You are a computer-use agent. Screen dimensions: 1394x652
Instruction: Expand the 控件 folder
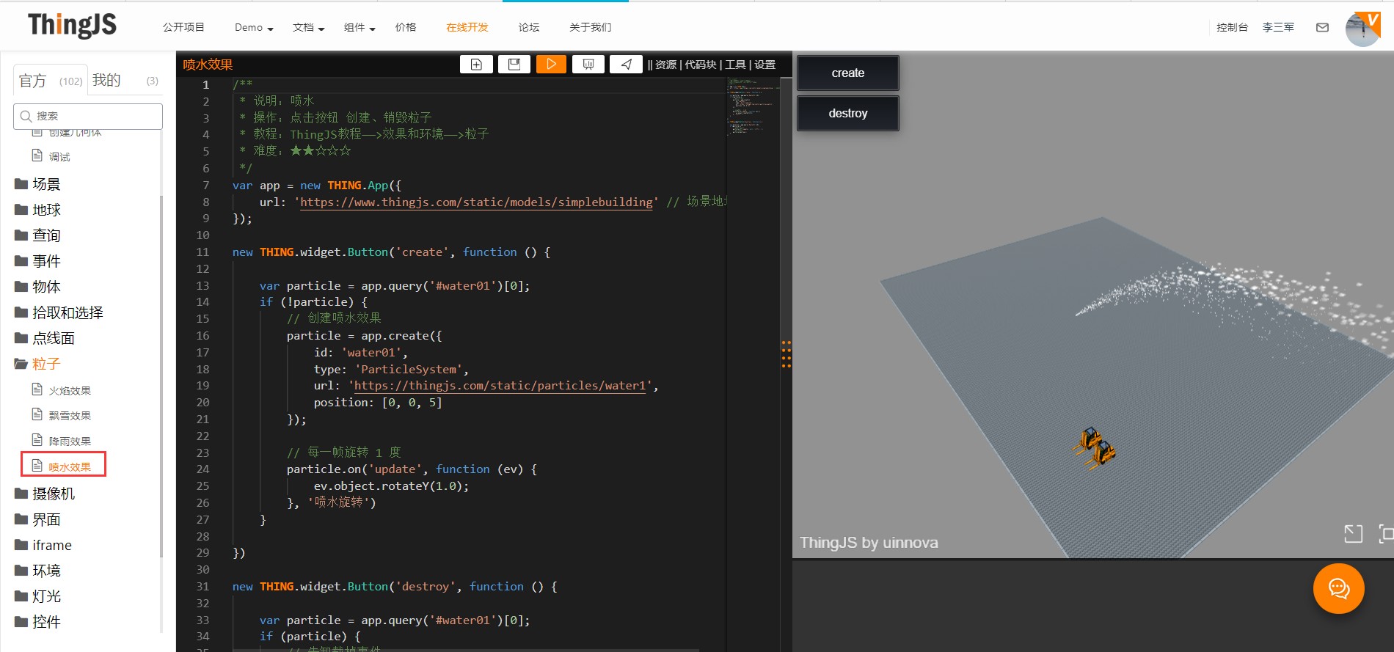(38, 622)
